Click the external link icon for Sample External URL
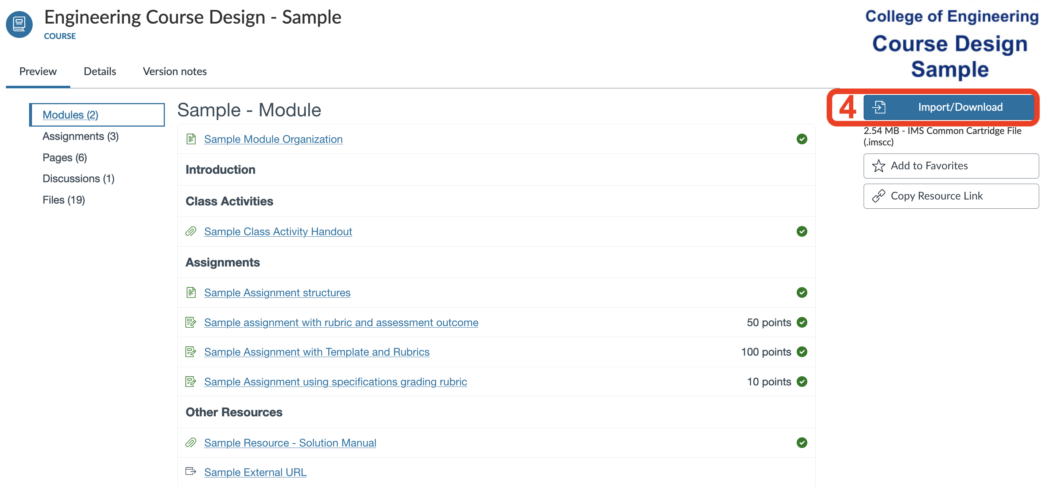 tap(191, 471)
